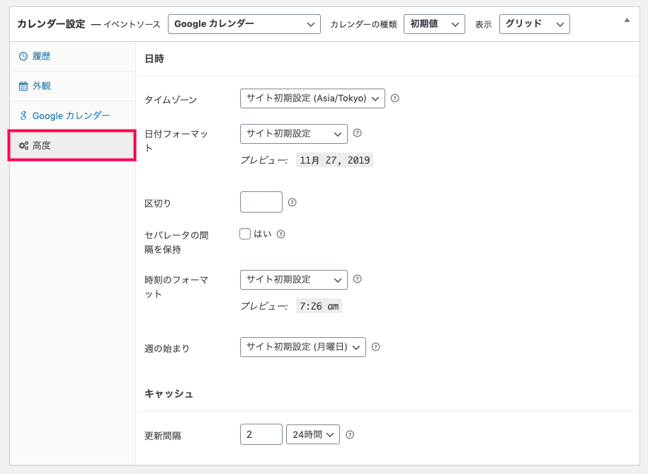Open the タイムゾーン dropdown
The image size is (648, 474).
[312, 98]
